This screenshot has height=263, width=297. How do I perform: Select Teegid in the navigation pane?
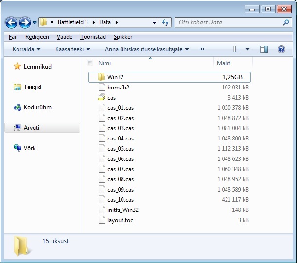click(33, 87)
